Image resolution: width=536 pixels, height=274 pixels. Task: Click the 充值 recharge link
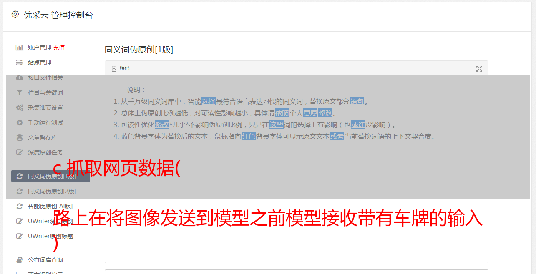tap(59, 47)
